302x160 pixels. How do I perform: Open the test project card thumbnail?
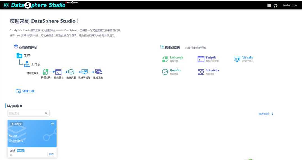click(x=32, y=133)
